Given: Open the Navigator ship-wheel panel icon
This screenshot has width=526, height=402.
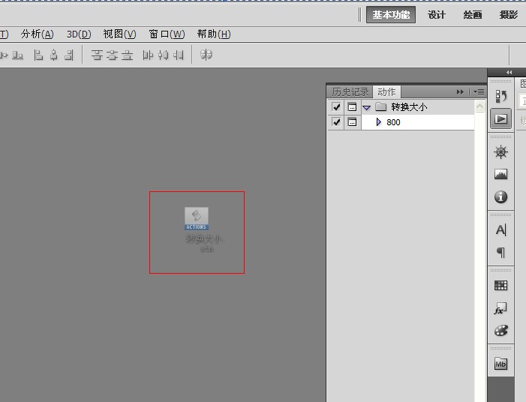Looking at the screenshot, I should pos(500,152).
